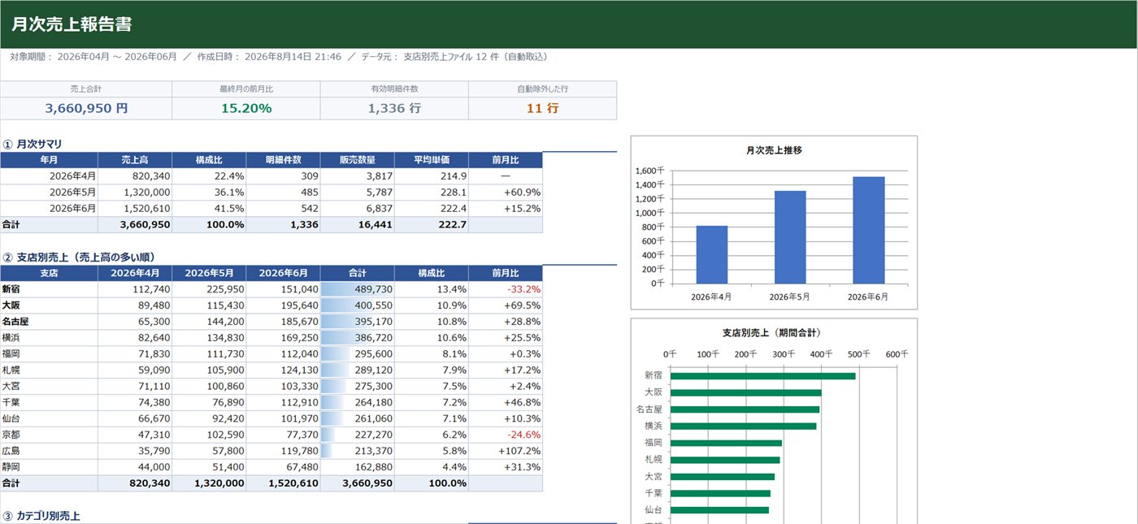Image resolution: width=1138 pixels, height=524 pixels.
Task: Click the 大阪 row name in branch table
Action: 49,305
